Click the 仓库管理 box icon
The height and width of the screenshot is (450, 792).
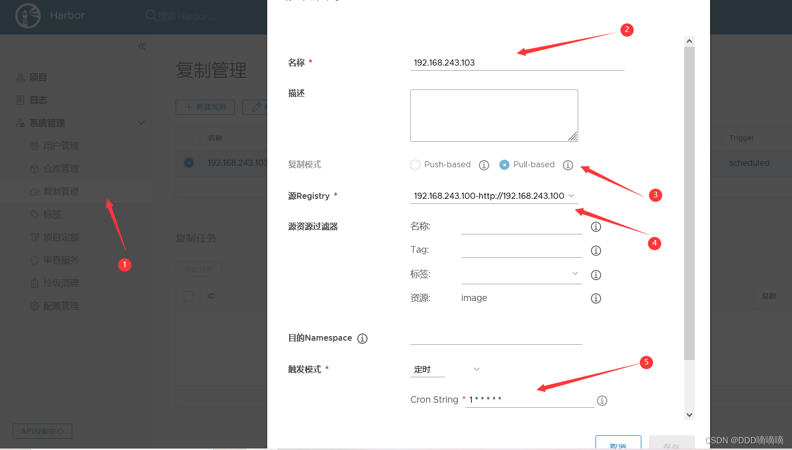pyautogui.click(x=35, y=169)
